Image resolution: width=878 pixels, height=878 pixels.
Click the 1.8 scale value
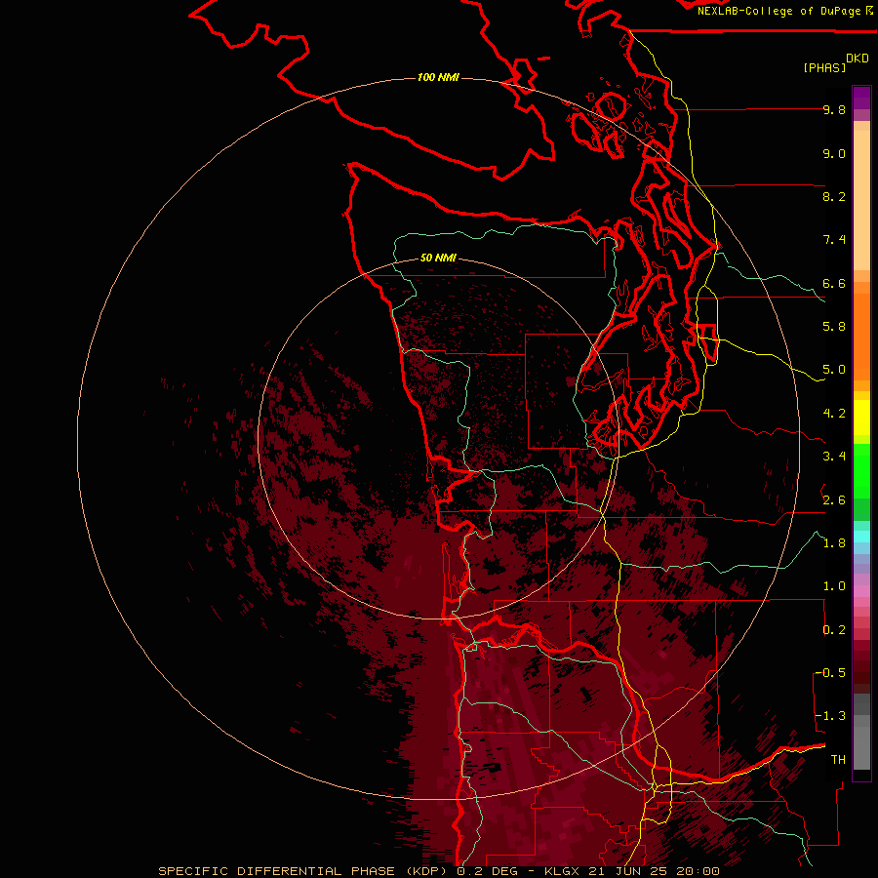pos(834,543)
